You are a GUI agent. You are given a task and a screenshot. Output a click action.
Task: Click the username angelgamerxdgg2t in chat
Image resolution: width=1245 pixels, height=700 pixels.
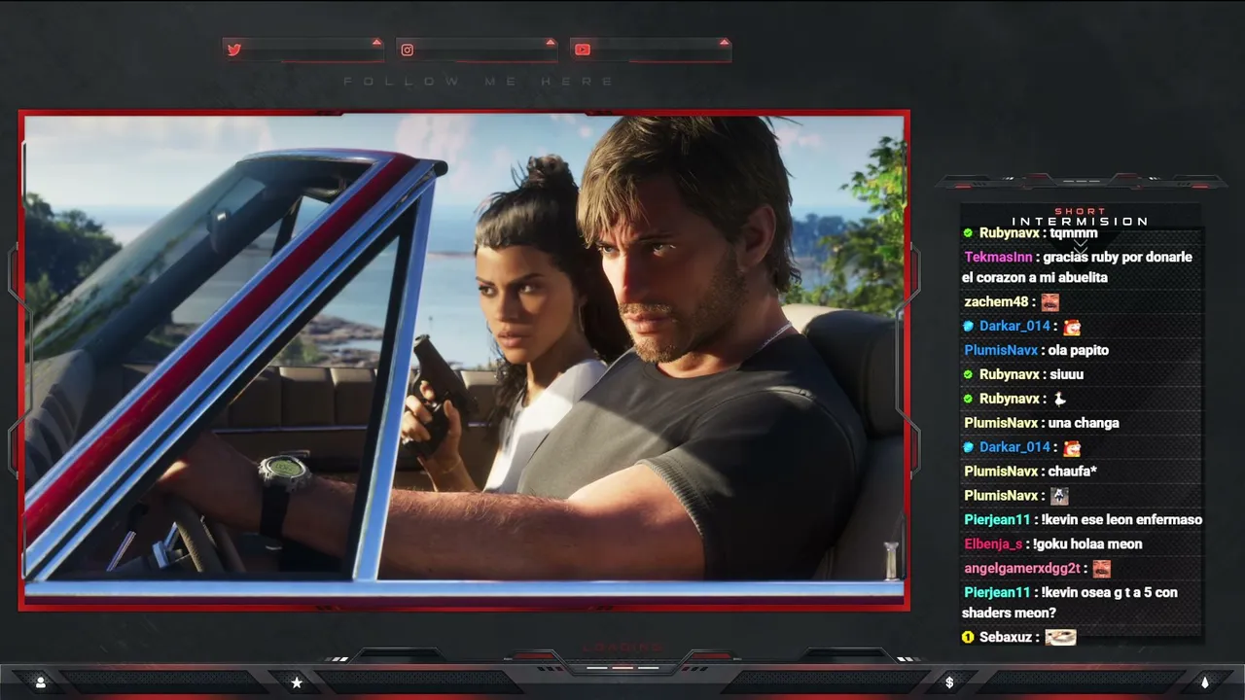pyautogui.click(x=1022, y=569)
